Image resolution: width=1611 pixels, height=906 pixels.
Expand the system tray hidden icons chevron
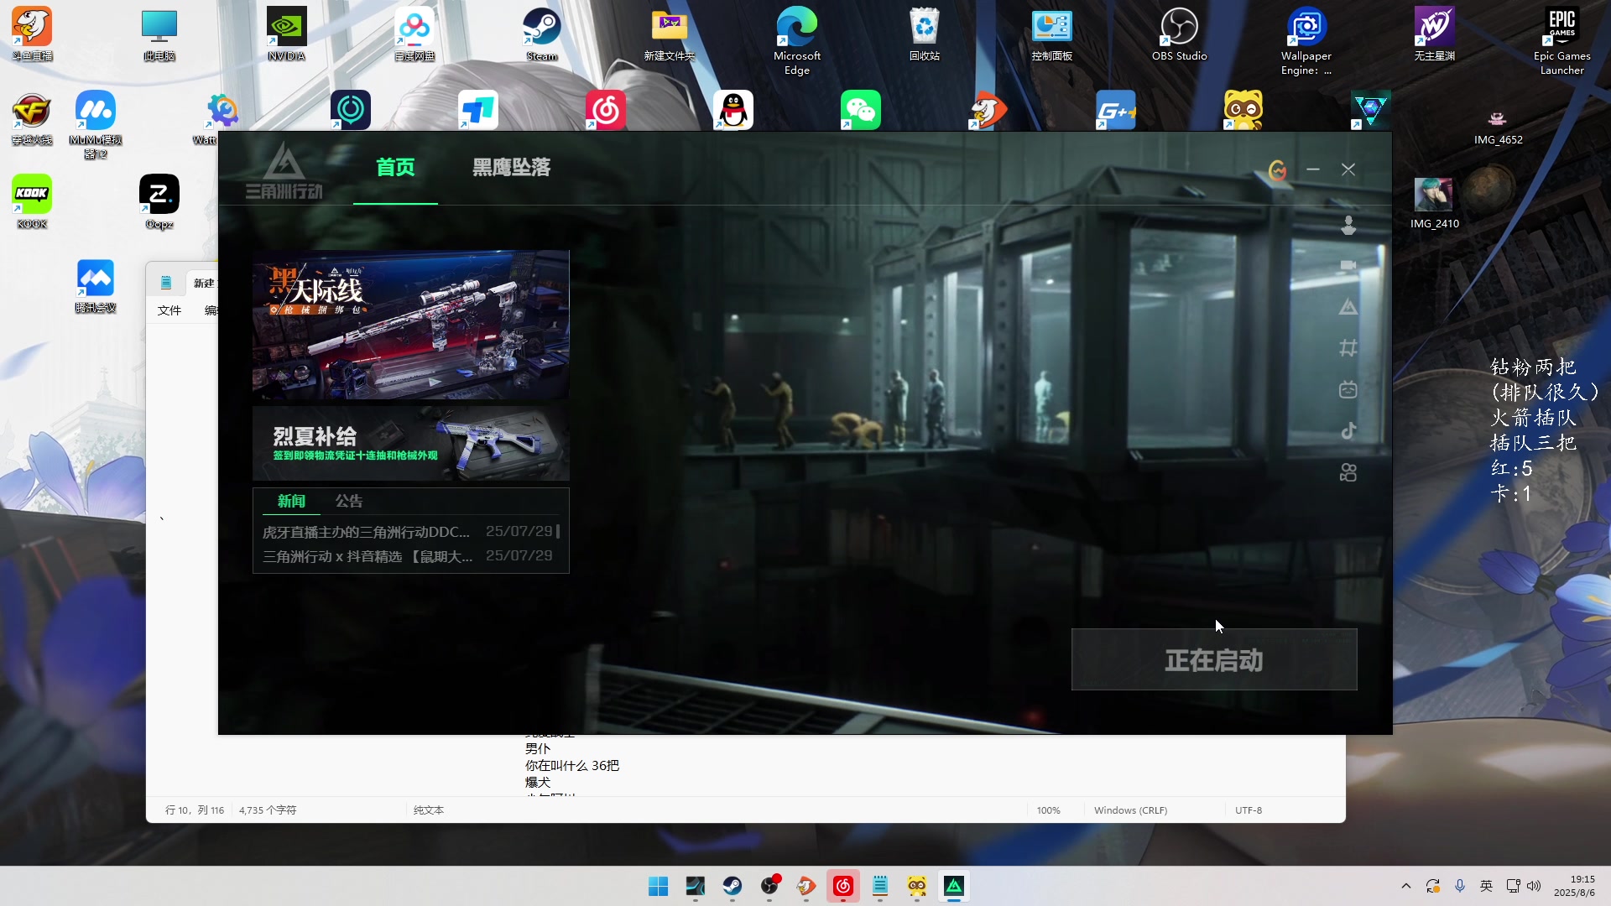(x=1406, y=886)
